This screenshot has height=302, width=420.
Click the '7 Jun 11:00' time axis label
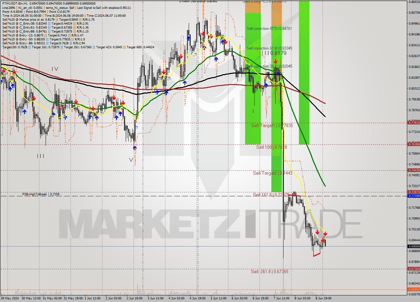click(x=282, y=298)
